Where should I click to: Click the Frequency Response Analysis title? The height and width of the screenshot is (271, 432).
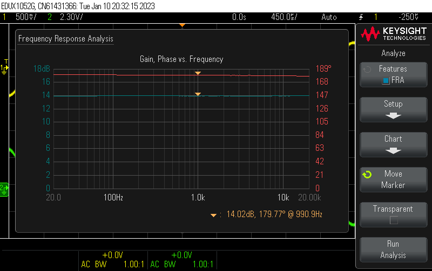(65, 39)
